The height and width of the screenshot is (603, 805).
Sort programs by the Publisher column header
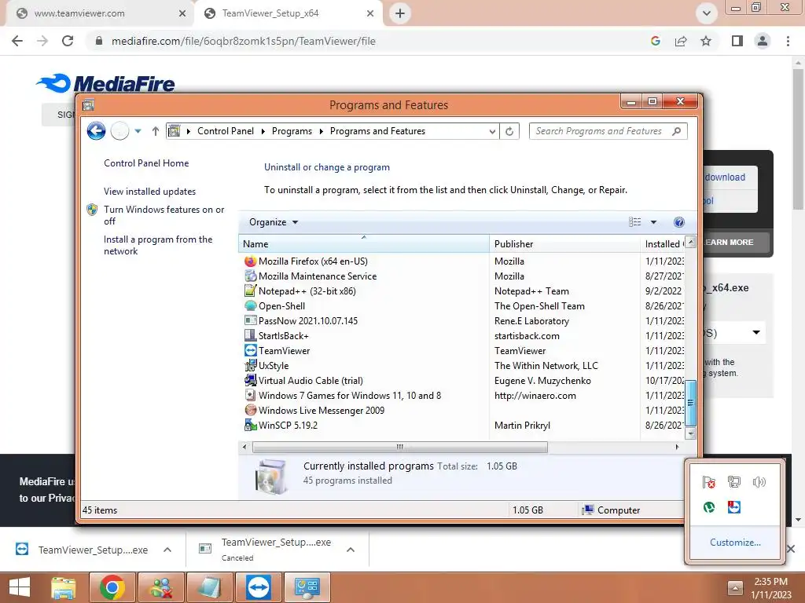tap(564, 244)
